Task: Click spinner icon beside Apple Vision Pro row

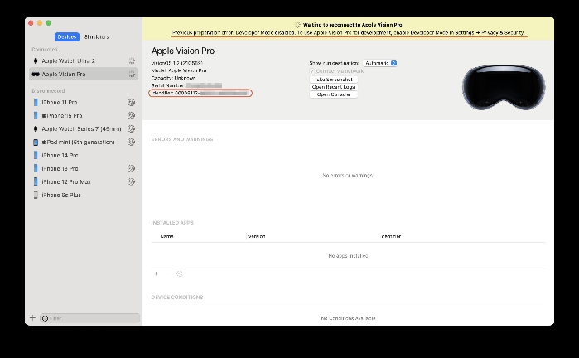Action: tap(132, 75)
